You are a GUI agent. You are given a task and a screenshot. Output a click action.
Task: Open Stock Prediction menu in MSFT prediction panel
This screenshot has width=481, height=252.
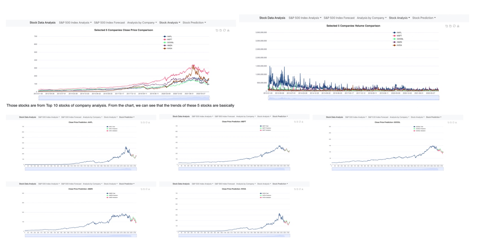(x=280, y=116)
